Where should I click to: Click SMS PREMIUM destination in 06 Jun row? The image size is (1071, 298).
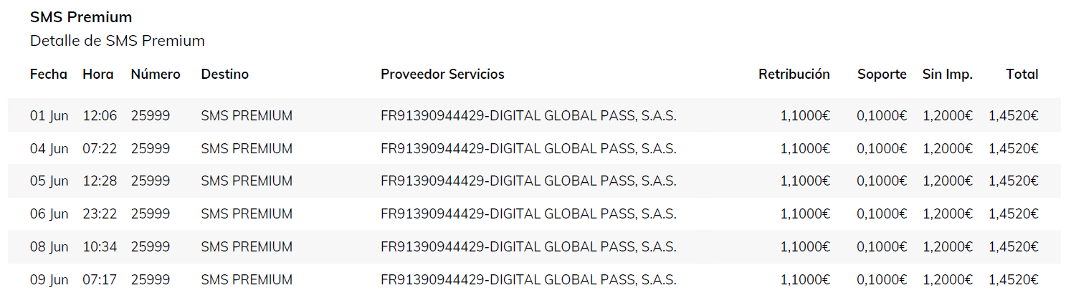[x=247, y=213]
